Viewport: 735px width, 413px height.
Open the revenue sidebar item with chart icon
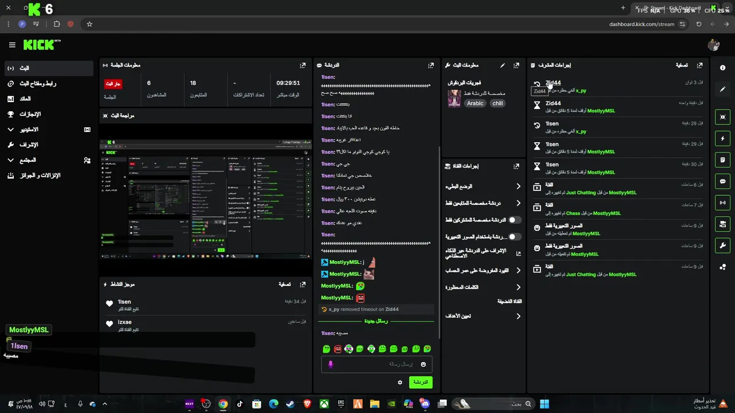pos(48,99)
